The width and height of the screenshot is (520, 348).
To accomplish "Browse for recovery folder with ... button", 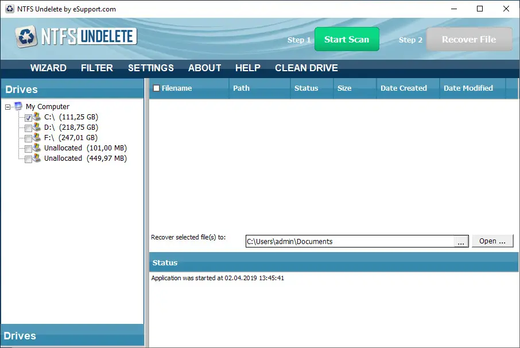I will coord(461,242).
